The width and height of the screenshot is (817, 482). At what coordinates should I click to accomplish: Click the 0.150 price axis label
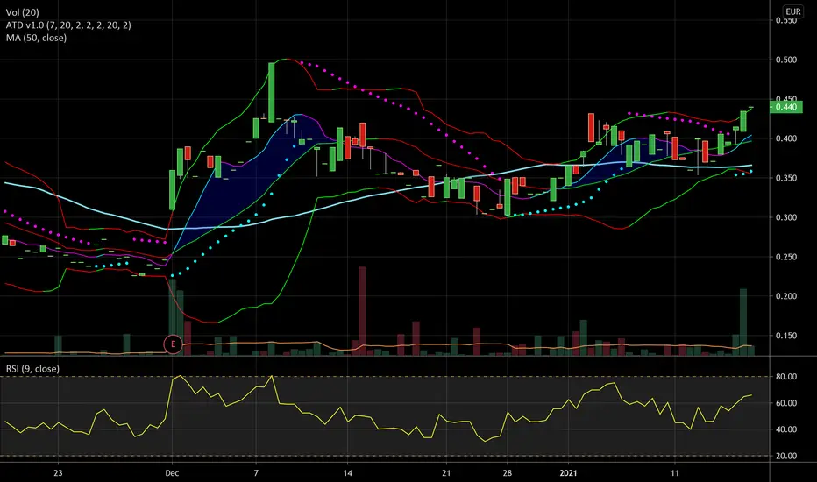pyautogui.click(x=786, y=336)
